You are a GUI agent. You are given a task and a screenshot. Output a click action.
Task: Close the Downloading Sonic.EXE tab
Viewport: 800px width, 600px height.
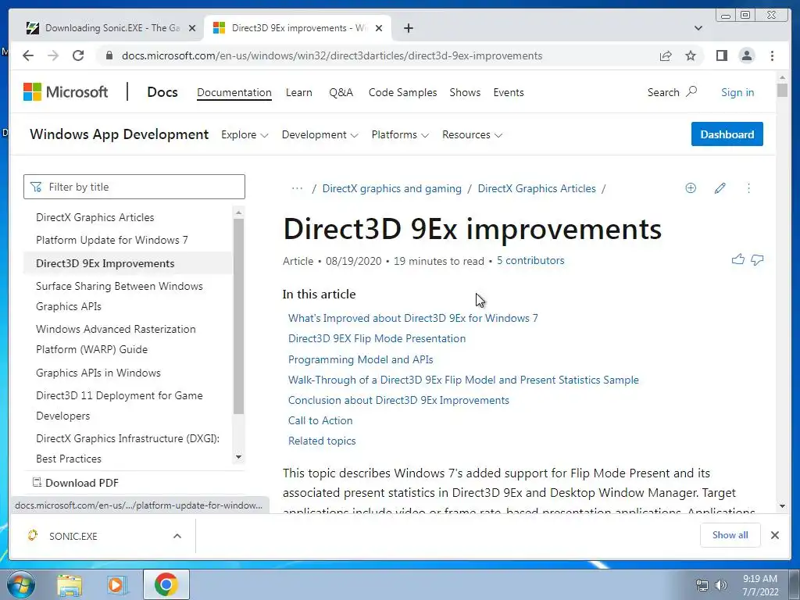192,28
